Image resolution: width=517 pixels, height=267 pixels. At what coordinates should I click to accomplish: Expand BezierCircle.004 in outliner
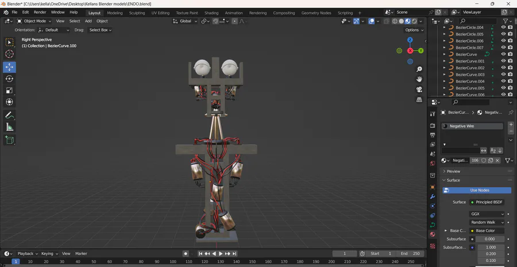click(444, 28)
